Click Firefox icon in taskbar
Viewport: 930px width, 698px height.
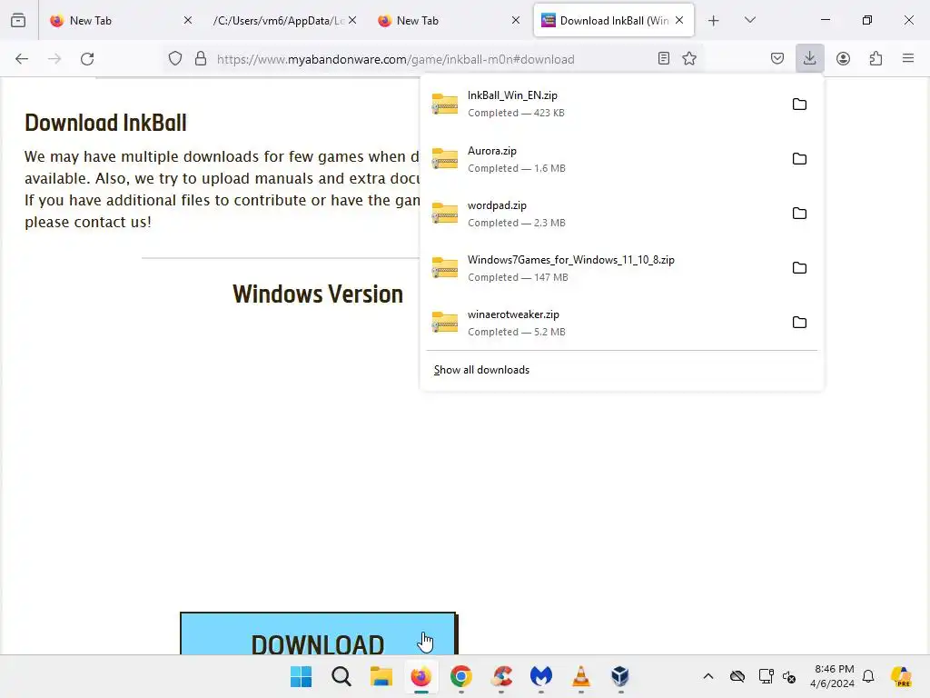(421, 676)
